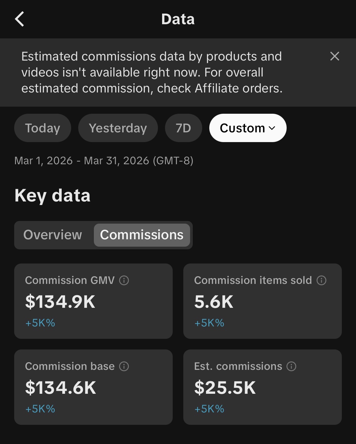The height and width of the screenshot is (444, 356).
Task: Select the Yesterday date filter
Action: point(118,128)
